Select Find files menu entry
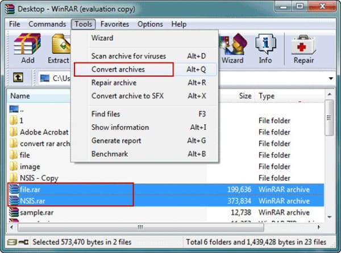 point(144,114)
